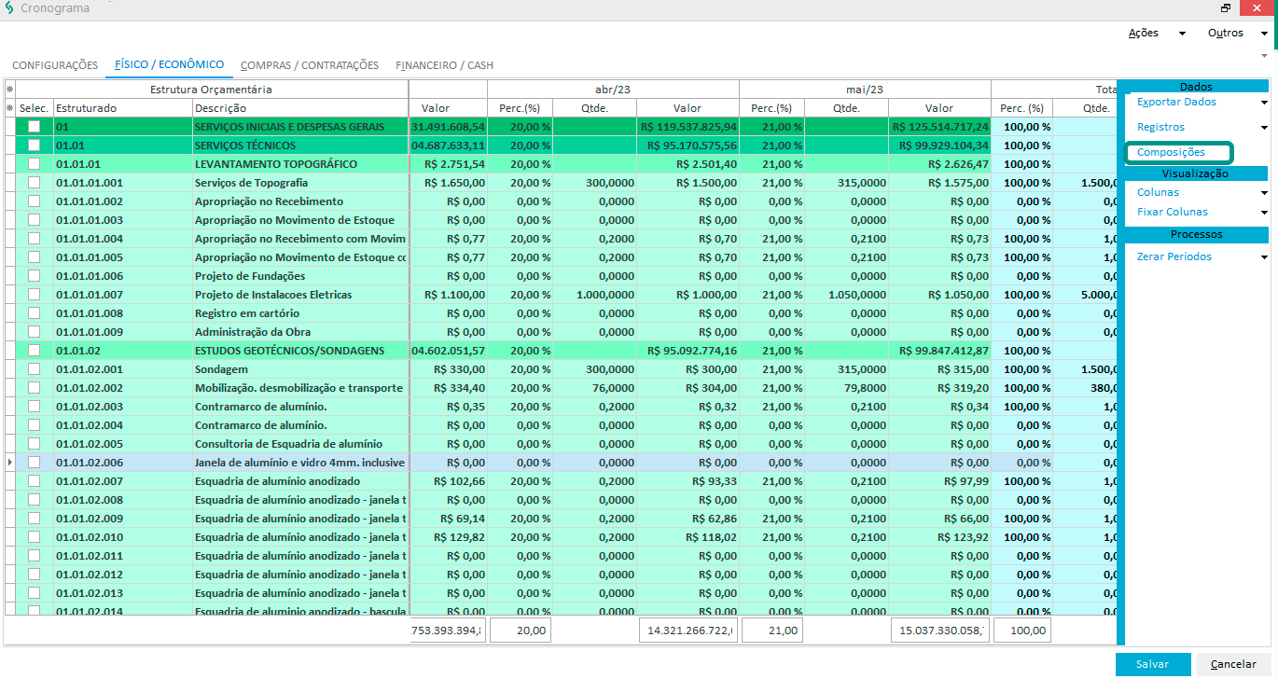The width and height of the screenshot is (1278, 679).
Task: Click the asterisk icon beside Estrutura Orçamentária
Action: click(x=9, y=90)
